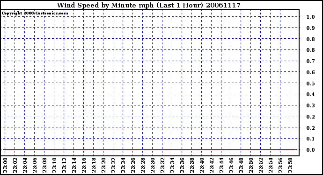
Task: Click the 23:04 time label
Action: [25, 165]
